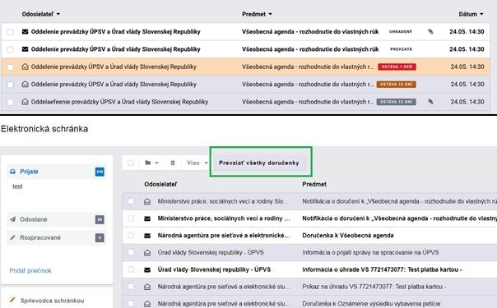Viewport: 497px width, 308px height.
Task: Click the red OSTÁVA 1 DEŇ badge
Action: point(397,67)
